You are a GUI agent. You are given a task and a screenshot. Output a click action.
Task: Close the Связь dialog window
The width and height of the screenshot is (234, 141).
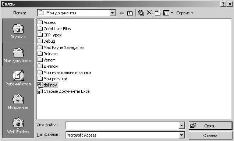pos(230,4)
